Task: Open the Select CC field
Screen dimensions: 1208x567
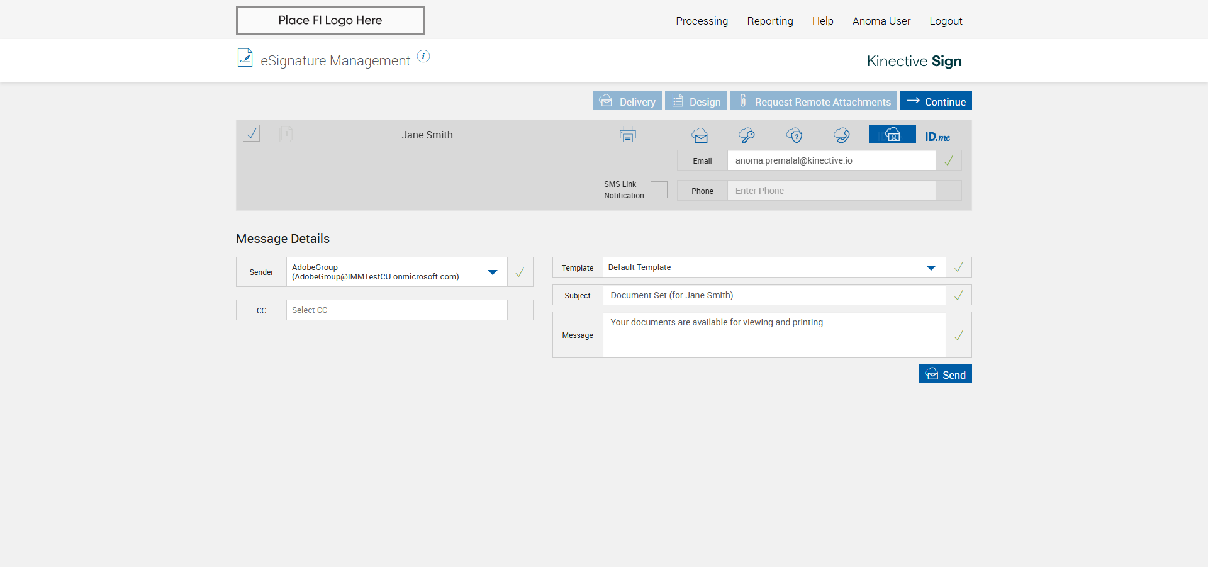Action: (x=396, y=310)
